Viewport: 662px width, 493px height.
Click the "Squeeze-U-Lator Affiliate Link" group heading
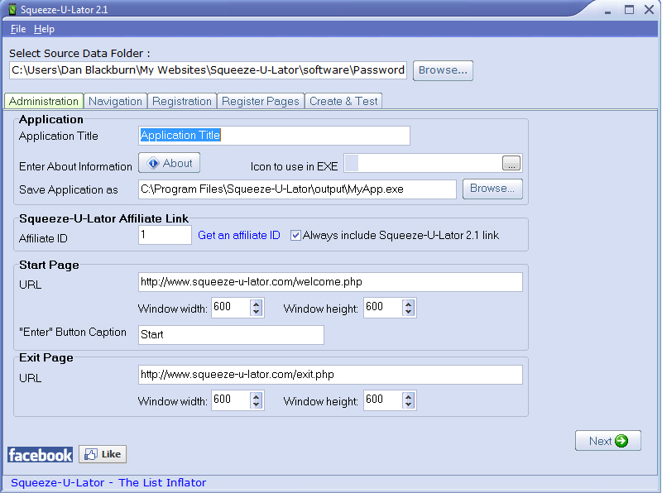(104, 218)
